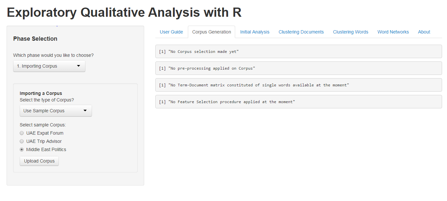447x201 pixels.
Task: Select the Word Networks tab
Action: [x=393, y=32]
